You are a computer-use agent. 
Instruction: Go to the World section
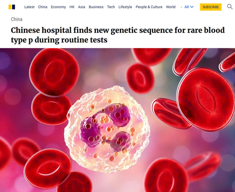[x=170, y=7]
